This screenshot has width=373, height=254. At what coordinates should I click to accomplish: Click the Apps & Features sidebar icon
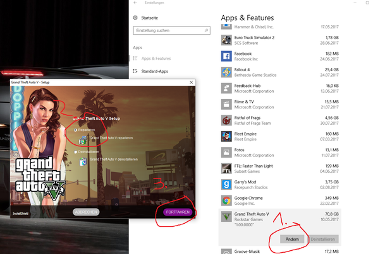pyautogui.click(x=135, y=59)
